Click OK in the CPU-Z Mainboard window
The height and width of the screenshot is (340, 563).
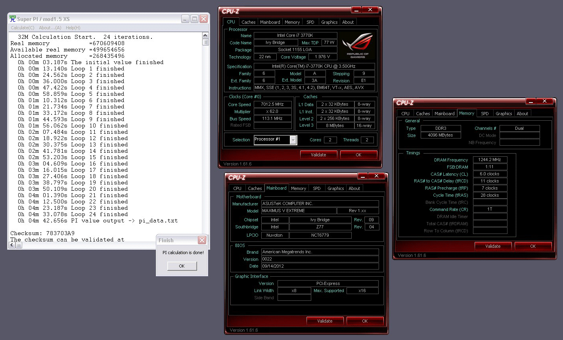coord(365,321)
